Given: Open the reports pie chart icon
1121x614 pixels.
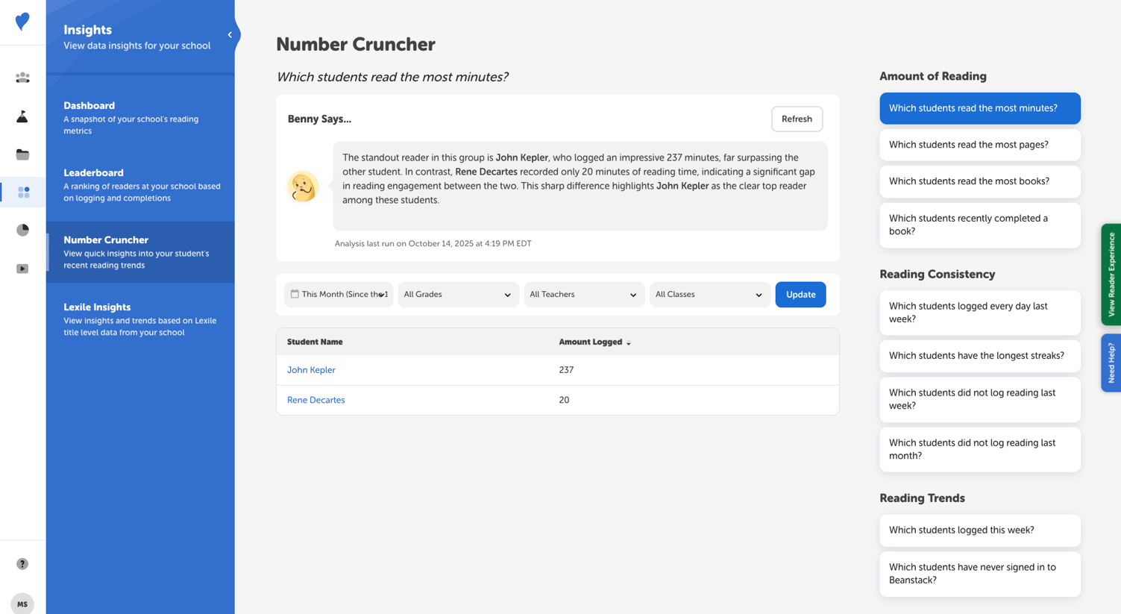Looking at the screenshot, I should click(x=22, y=230).
